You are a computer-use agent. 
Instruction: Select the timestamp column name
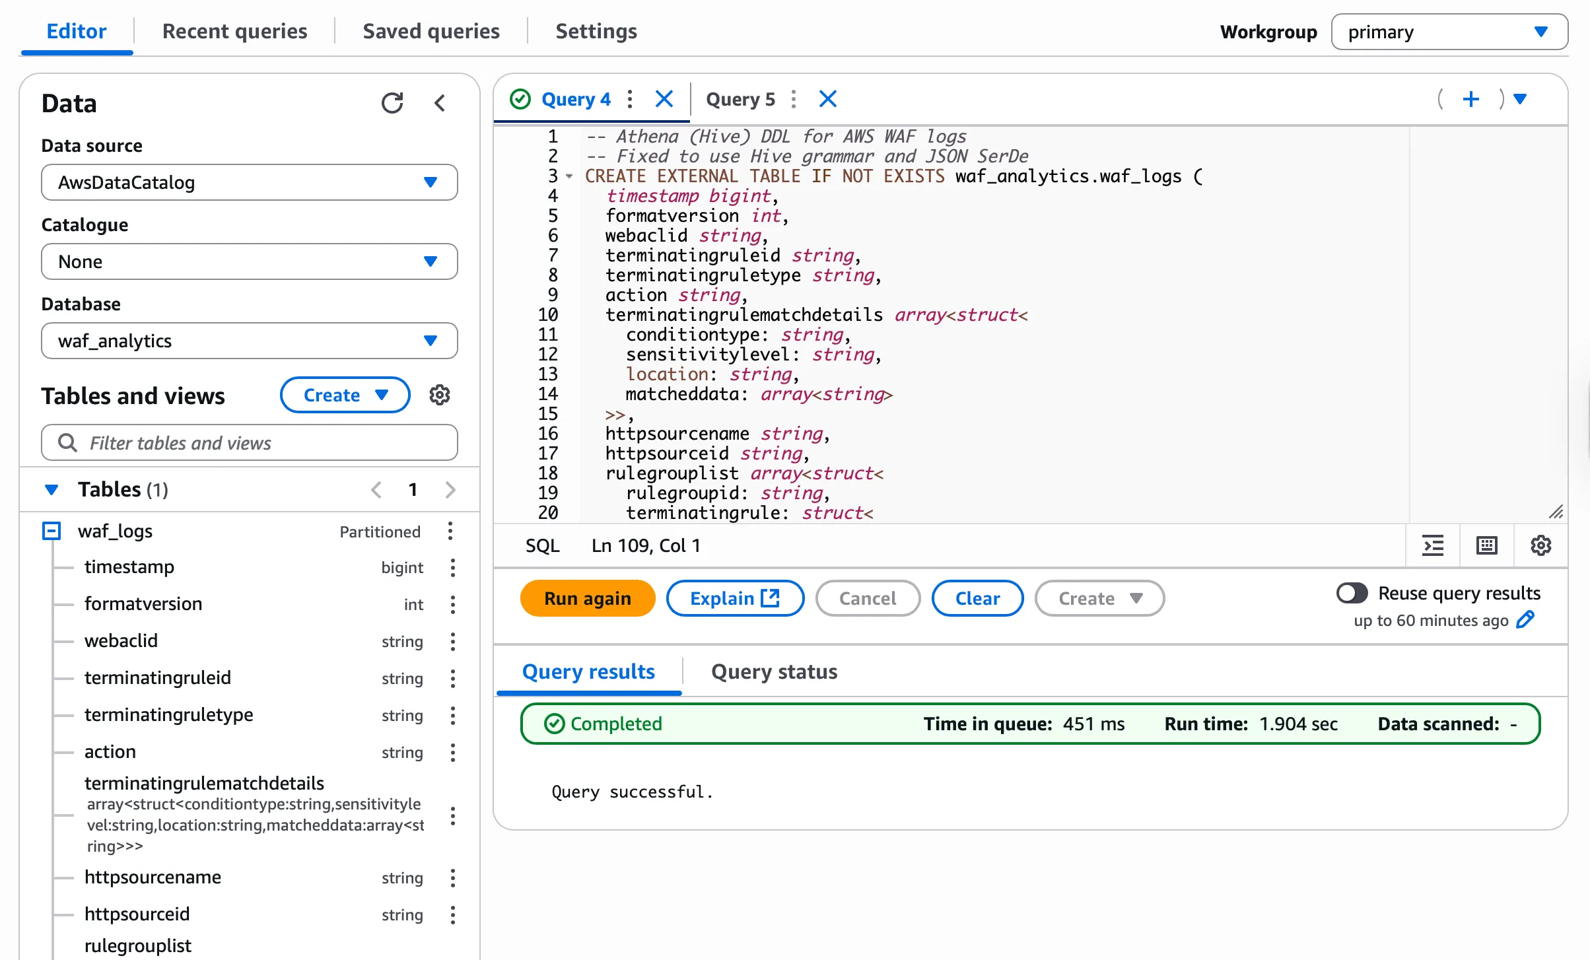coord(129,567)
